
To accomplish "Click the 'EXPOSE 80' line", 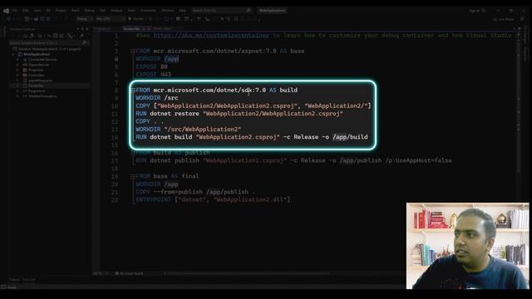I will tap(151, 66).
